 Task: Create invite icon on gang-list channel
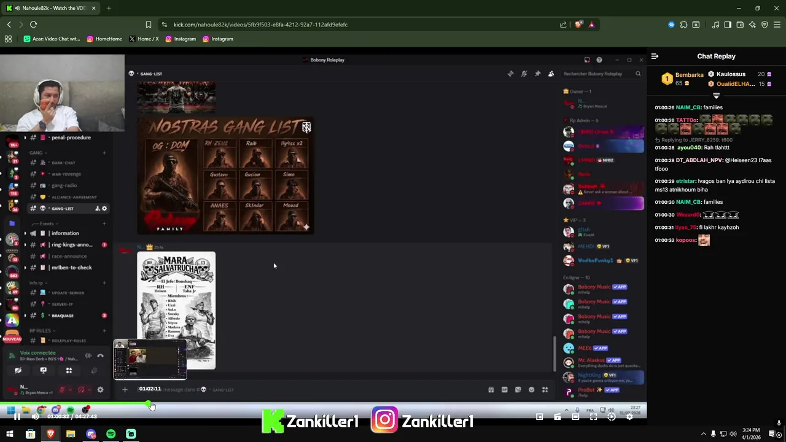(x=97, y=209)
